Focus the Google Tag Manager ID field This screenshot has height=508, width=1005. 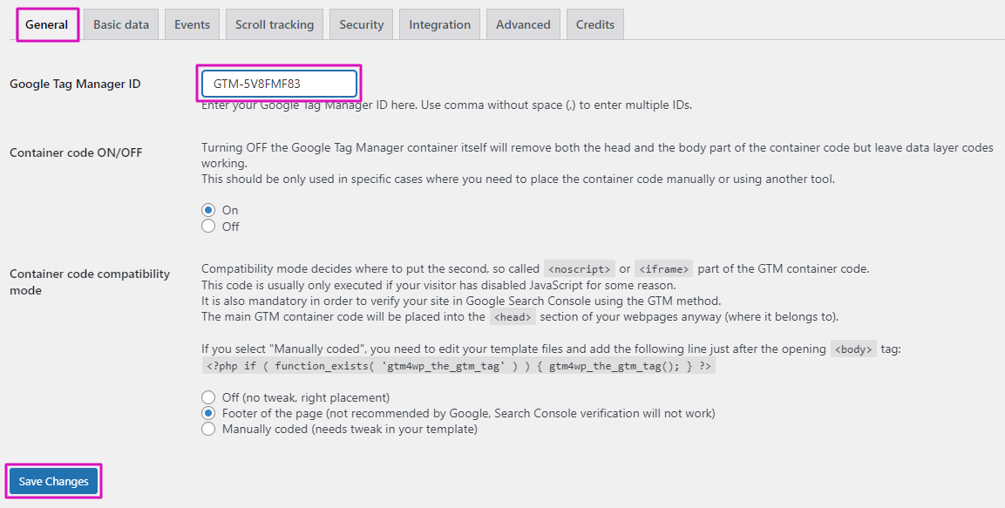(x=279, y=84)
